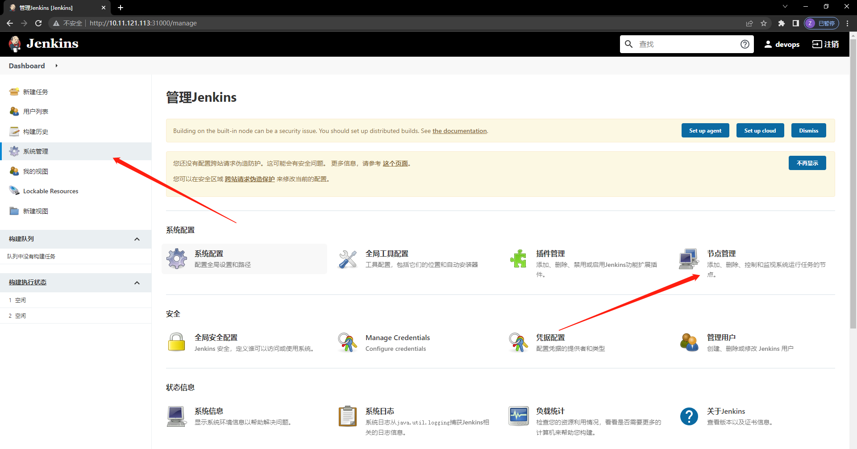The image size is (857, 449).
Task: Click the 不再显示 button
Action: 807,163
